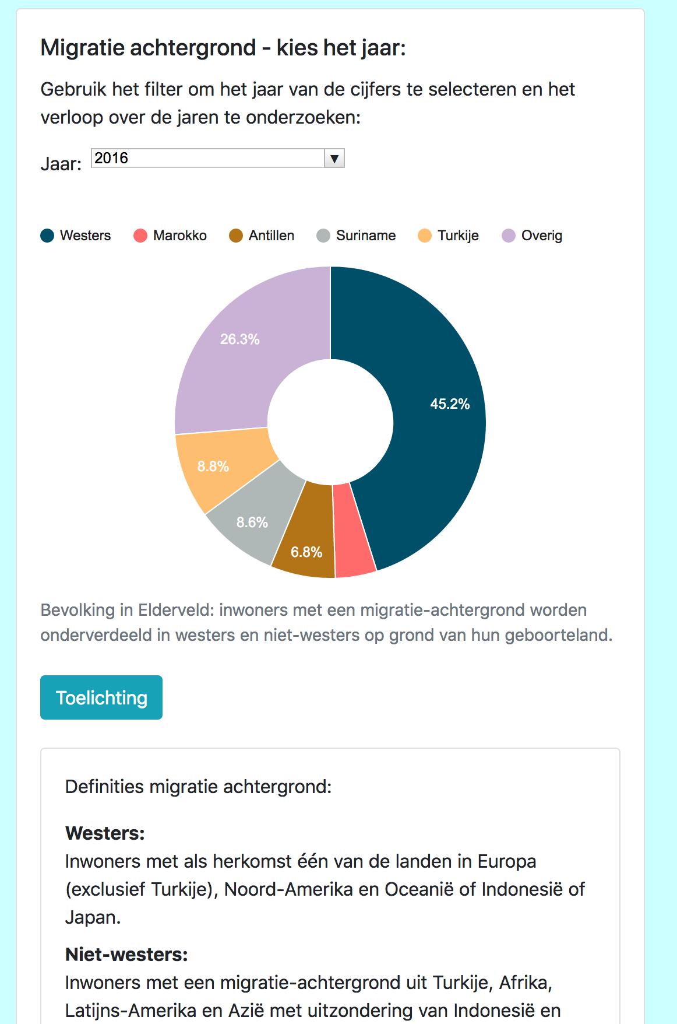Toggle the Marokko legend color dot
Viewport: 677px width, 1024px height.
click(140, 236)
